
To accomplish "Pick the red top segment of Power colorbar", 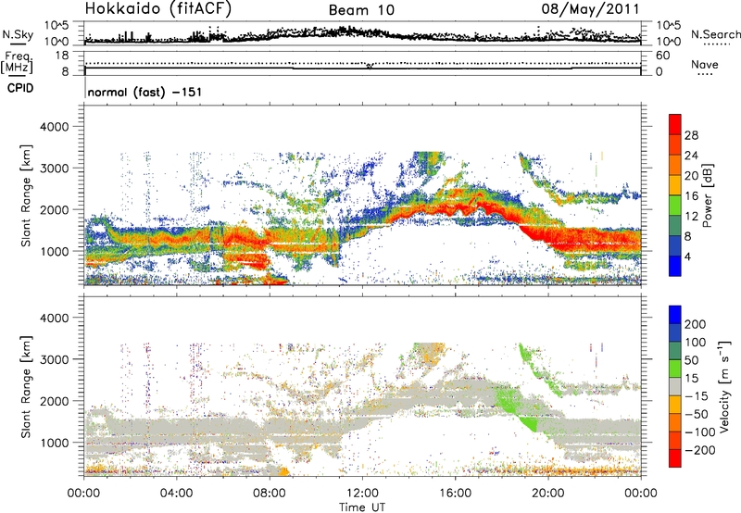I will point(675,124).
